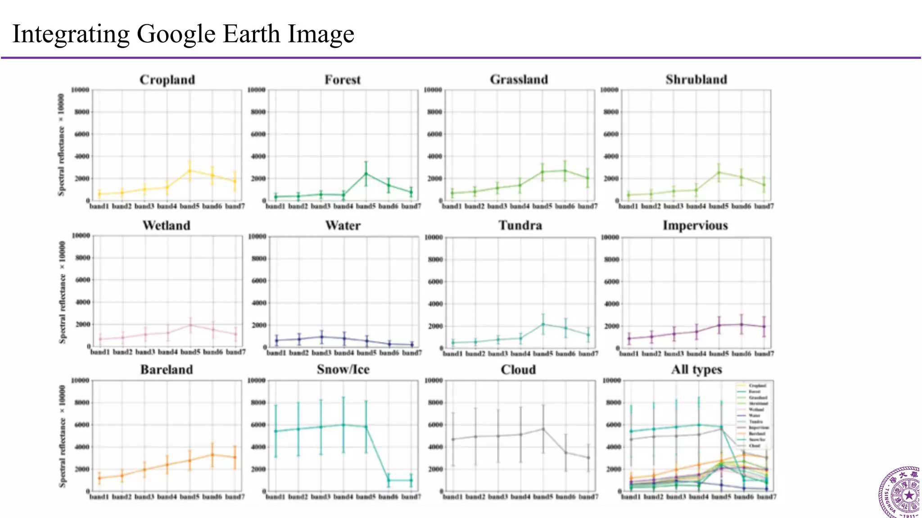Select the Forest chart title
This screenshot has height=518, width=922.
[x=343, y=80]
